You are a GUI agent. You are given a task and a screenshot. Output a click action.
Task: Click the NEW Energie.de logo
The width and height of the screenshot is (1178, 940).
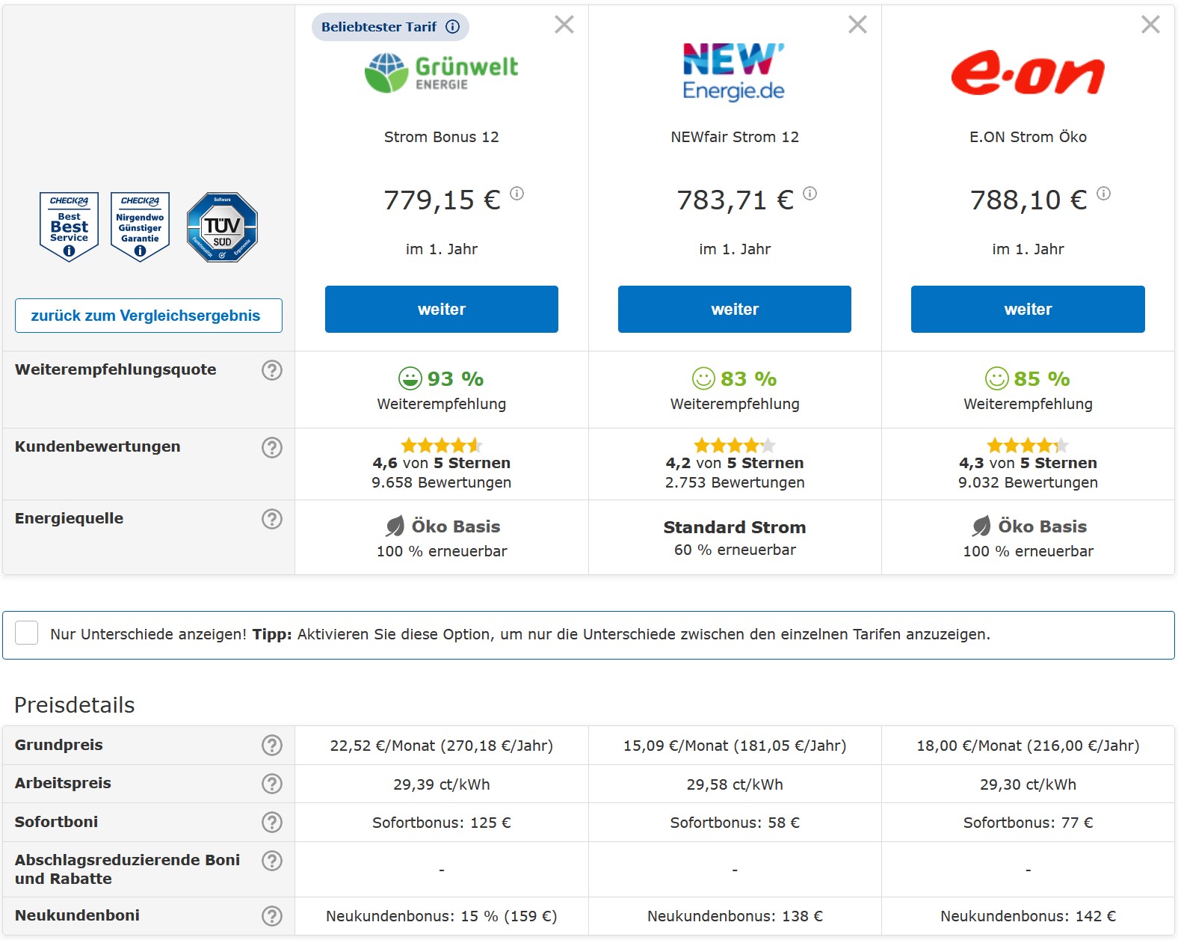[734, 72]
